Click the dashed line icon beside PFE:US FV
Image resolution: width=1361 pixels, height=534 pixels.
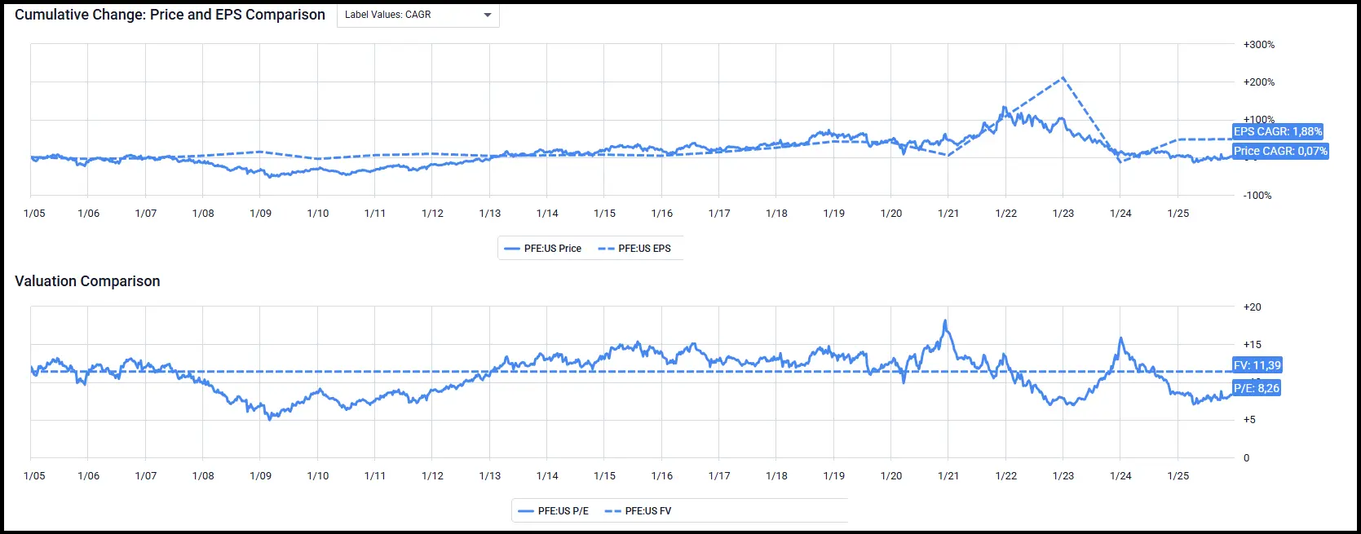(612, 511)
